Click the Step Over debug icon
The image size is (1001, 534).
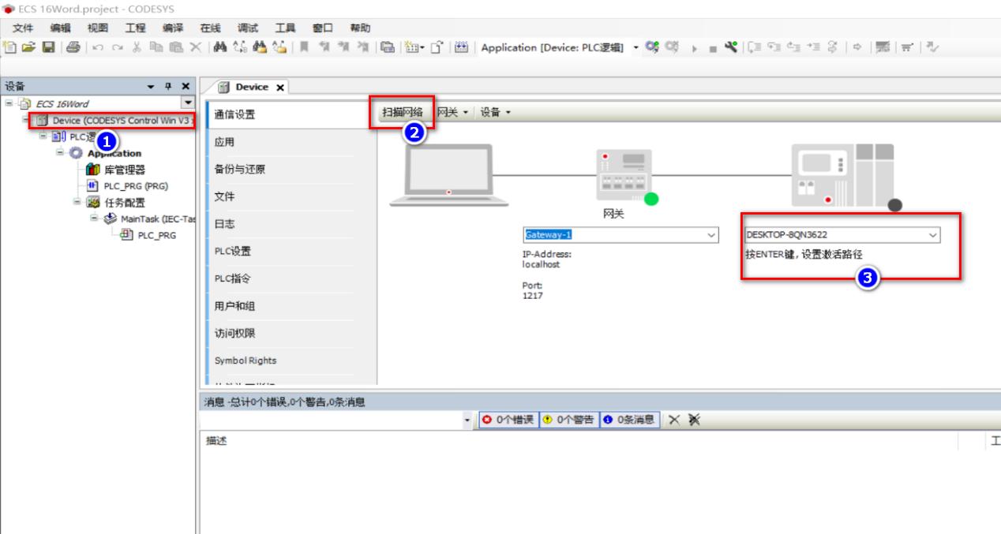pyautogui.click(x=755, y=47)
